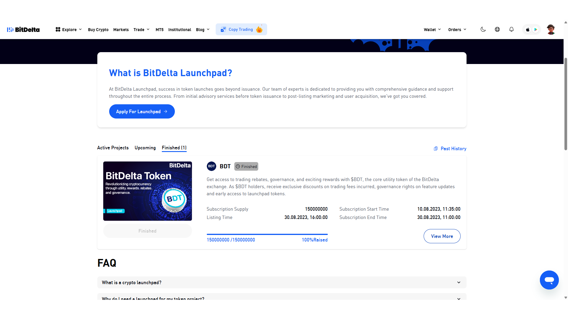Click the 100% raised progress bar

coord(267,234)
